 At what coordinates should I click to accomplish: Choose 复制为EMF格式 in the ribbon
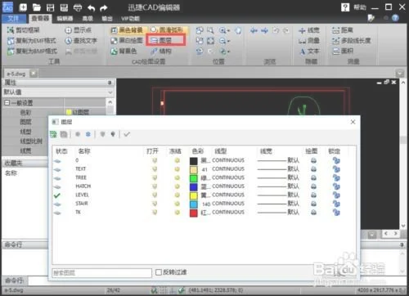coord(32,41)
